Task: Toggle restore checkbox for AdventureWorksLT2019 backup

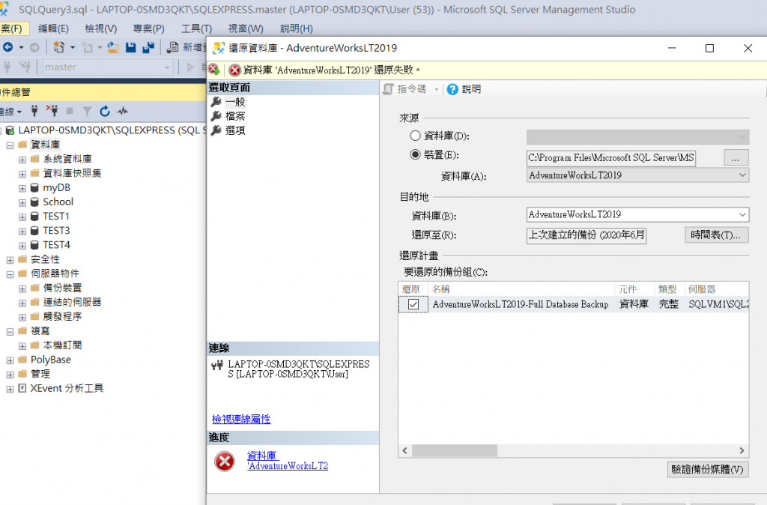Action: pos(413,304)
